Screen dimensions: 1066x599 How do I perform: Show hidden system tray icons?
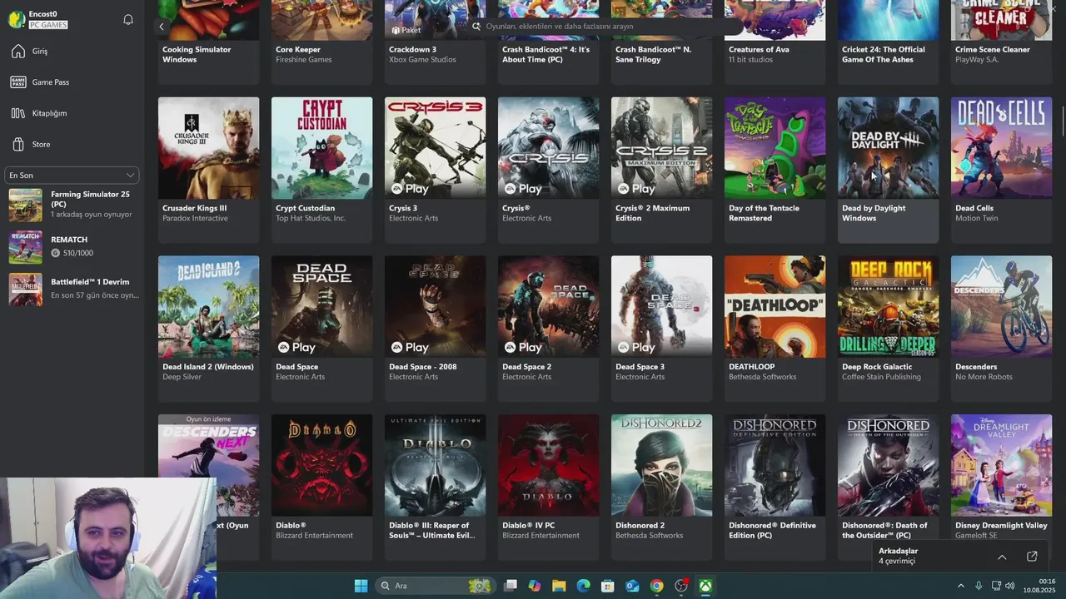click(960, 586)
